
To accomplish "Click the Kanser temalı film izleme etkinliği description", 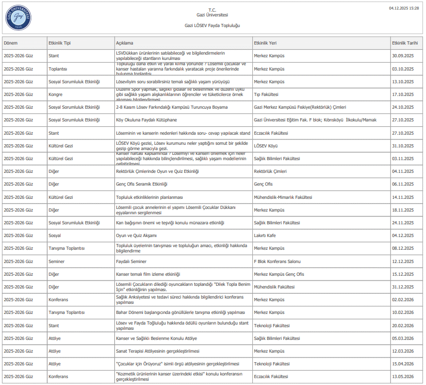I will point(148,274).
